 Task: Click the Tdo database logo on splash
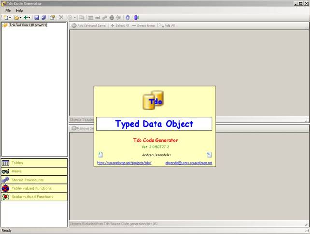pos(153,100)
